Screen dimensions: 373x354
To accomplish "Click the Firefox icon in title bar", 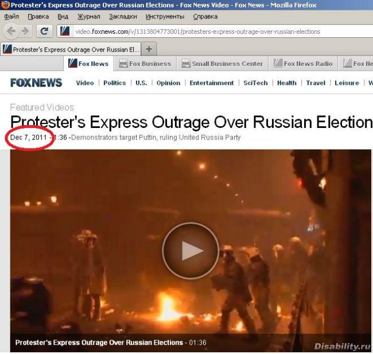I will point(5,5).
